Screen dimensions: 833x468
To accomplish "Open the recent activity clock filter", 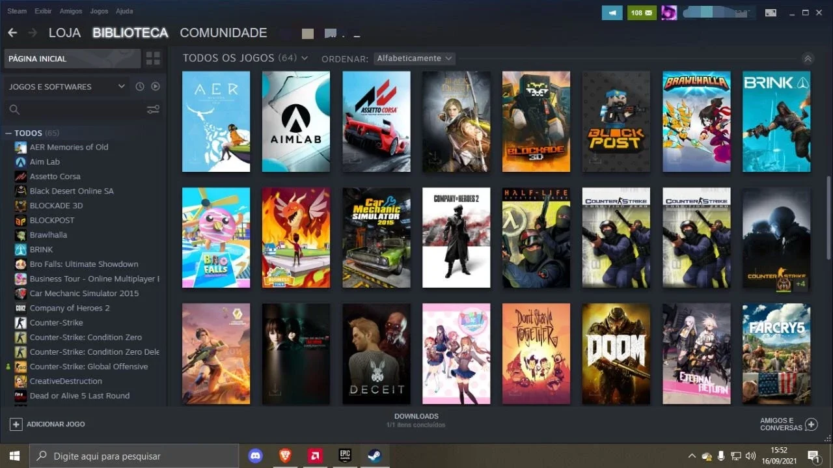I will point(140,87).
